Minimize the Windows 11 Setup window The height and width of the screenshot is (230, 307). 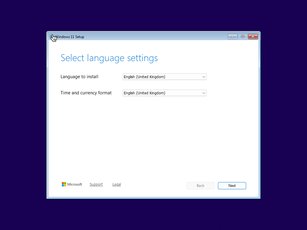click(232, 36)
